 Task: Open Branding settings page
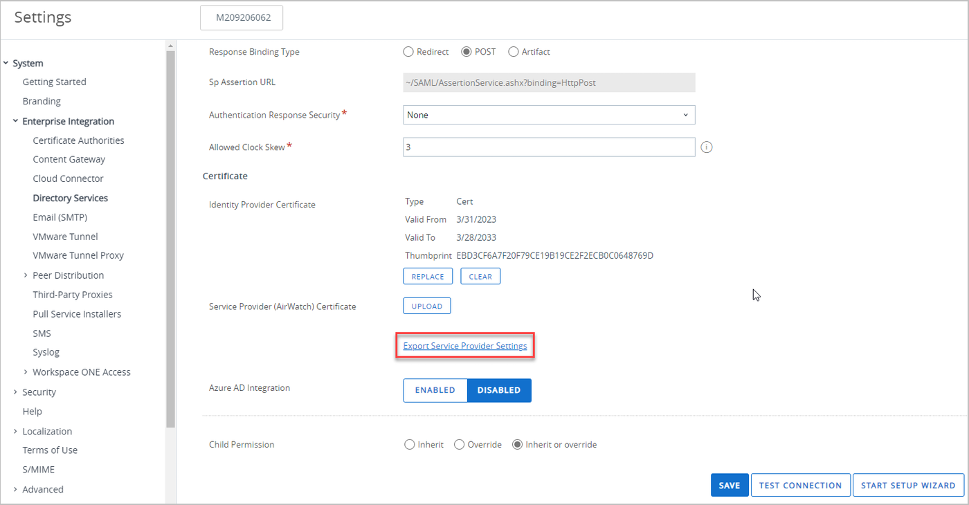[42, 101]
